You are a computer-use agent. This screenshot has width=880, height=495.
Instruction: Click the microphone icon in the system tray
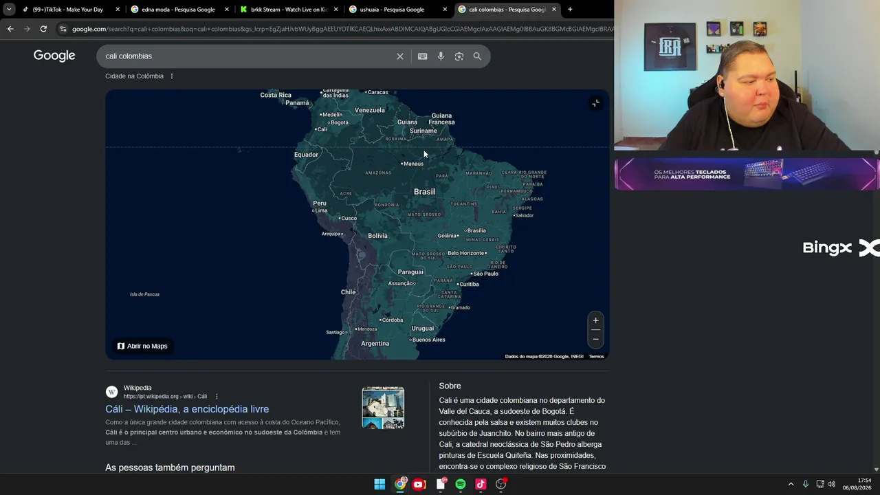coord(806,484)
